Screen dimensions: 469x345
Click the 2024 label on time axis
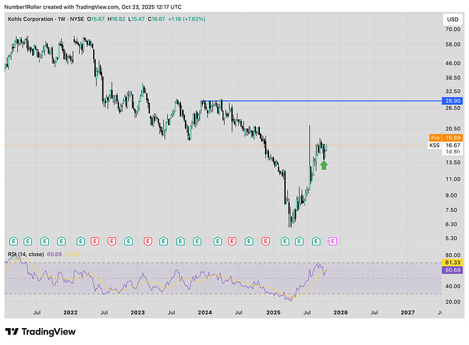(205, 312)
